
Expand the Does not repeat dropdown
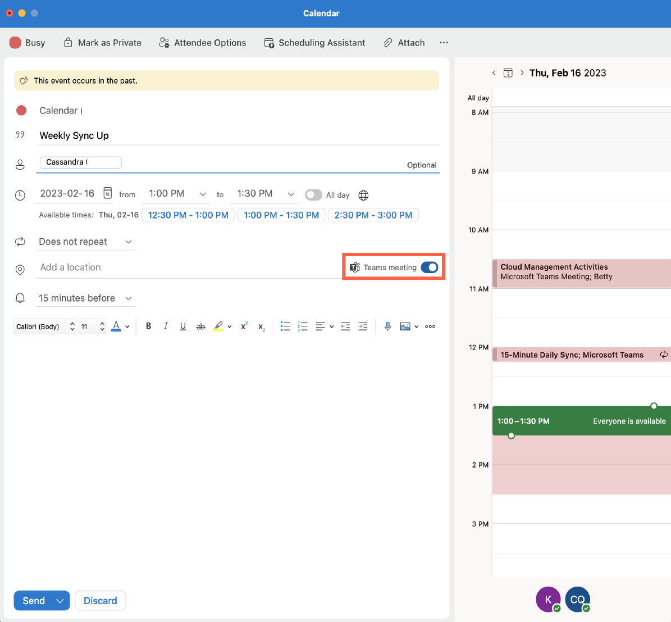coord(86,242)
